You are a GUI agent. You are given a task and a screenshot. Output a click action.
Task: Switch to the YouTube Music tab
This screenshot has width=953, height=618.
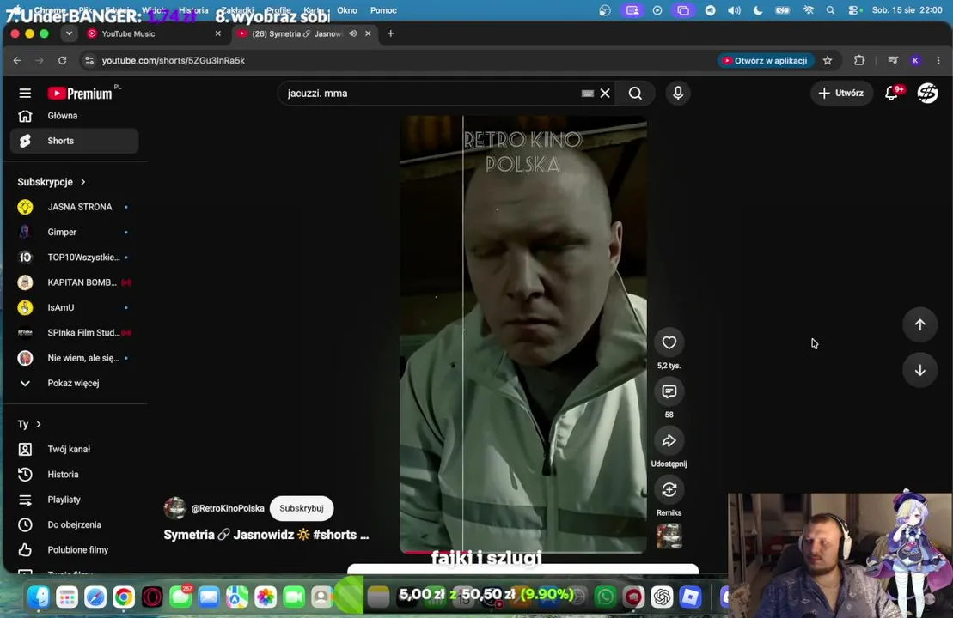point(154,33)
